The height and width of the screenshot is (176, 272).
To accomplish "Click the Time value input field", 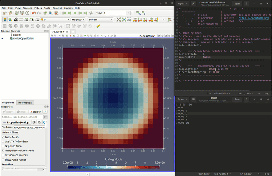I will (115, 13).
